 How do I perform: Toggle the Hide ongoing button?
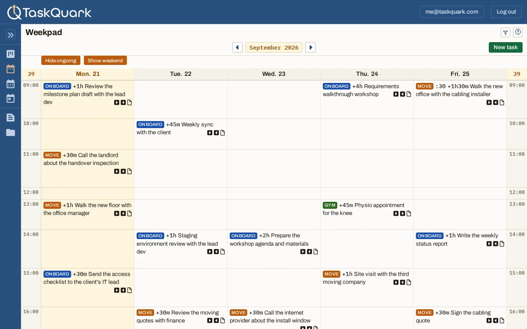pyautogui.click(x=61, y=61)
